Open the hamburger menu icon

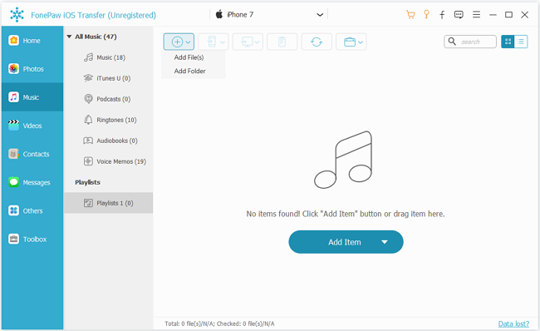coord(476,14)
